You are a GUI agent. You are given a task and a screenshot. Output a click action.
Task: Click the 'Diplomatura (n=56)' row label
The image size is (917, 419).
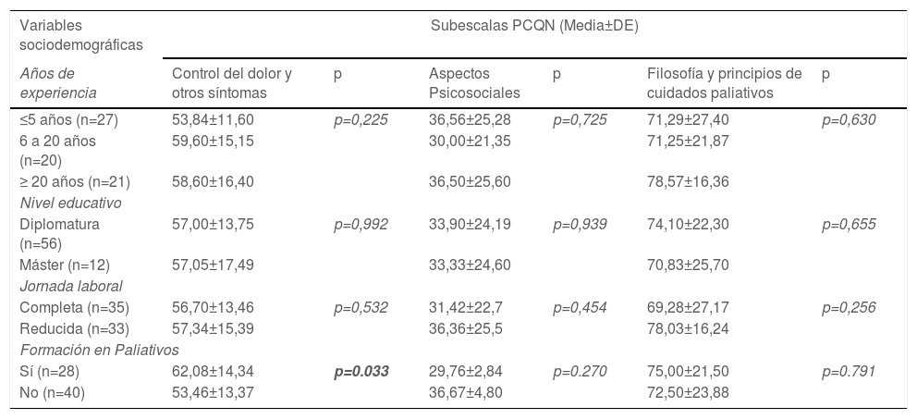[x=59, y=233]
